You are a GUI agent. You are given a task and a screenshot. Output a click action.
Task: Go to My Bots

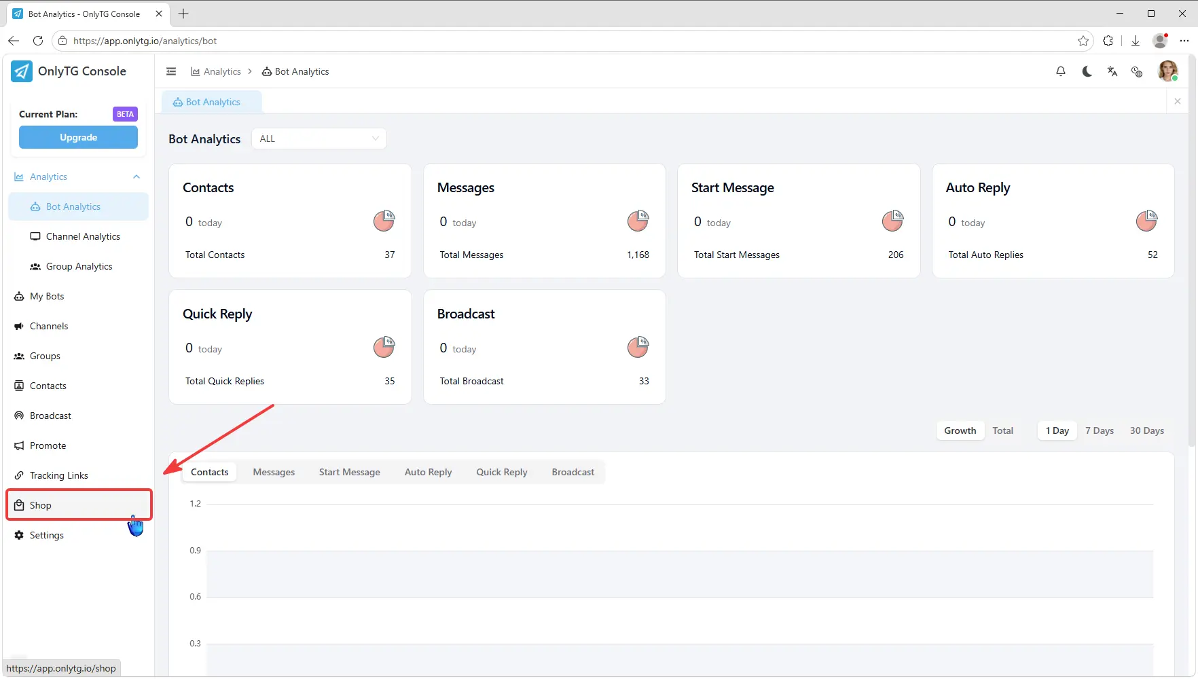click(79, 296)
